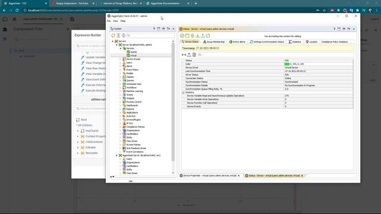Close the Status - Device - virtual bottom tab
This screenshot has width=381, height=214.
click(302, 176)
